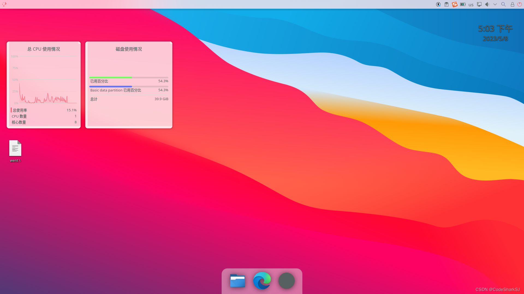524x294 pixels.
Task: Click the red power button icon
Action: pyautogui.click(x=520, y=4)
